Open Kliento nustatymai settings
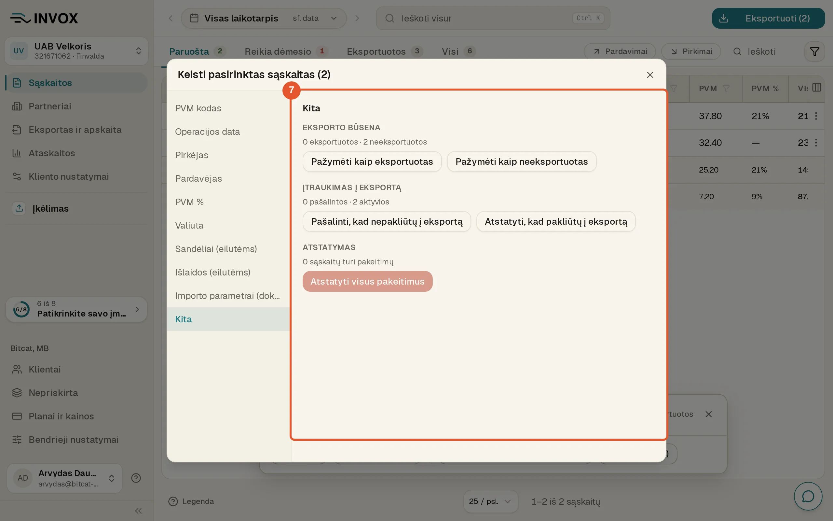 (76, 176)
